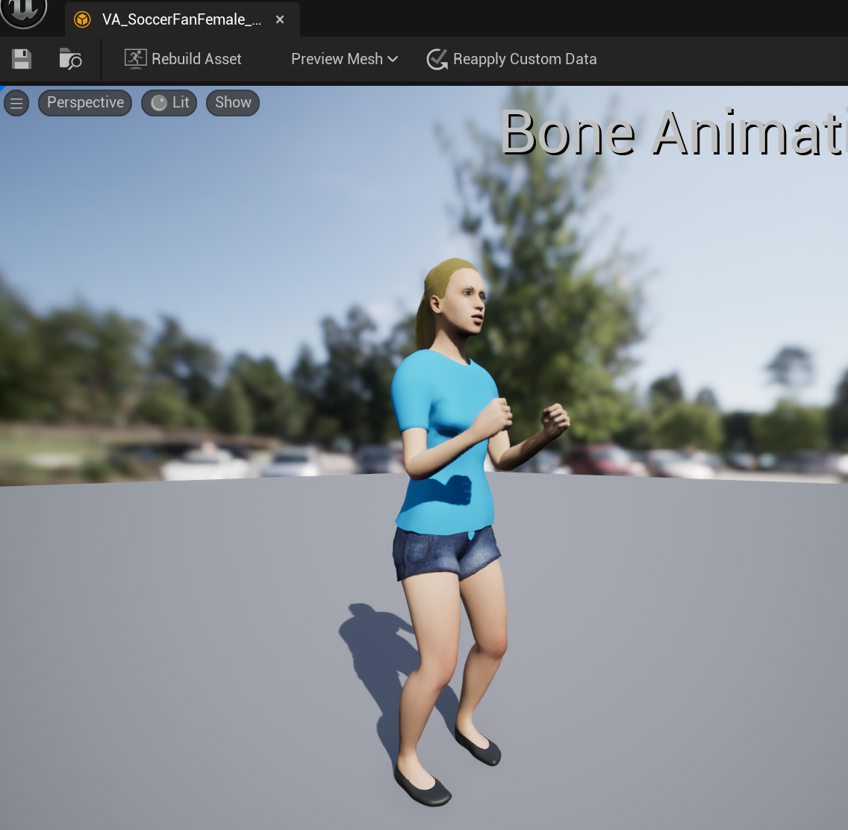This screenshot has width=848, height=830.
Task: Open the viewport hamburger menu icon
Action: [x=16, y=102]
